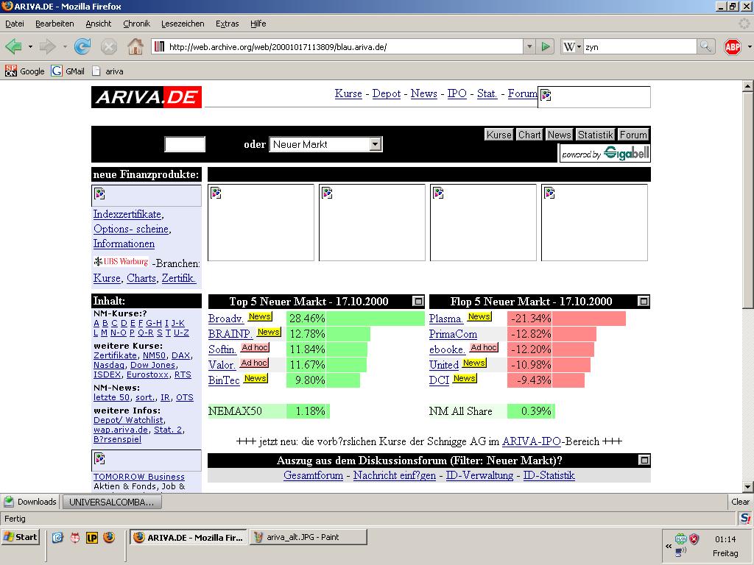Click the broken image under neue Finanzprodukte

[x=147, y=196]
